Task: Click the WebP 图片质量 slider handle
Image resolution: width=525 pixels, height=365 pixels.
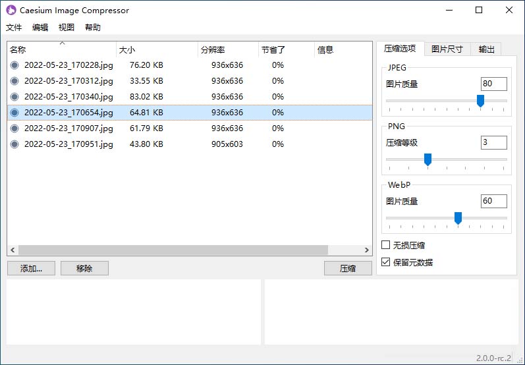Action: point(458,218)
